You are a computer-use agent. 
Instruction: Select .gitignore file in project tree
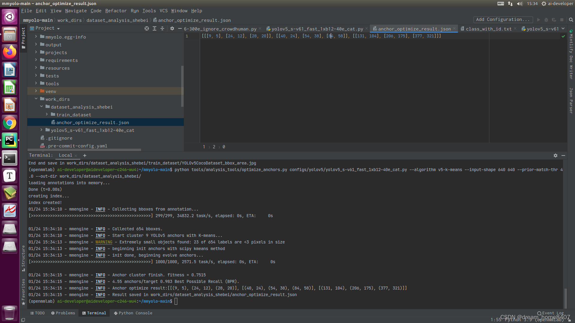[105, 138]
